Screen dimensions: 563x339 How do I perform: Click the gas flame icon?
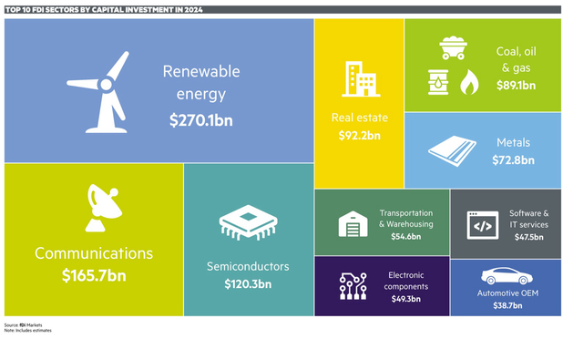[x=469, y=82]
